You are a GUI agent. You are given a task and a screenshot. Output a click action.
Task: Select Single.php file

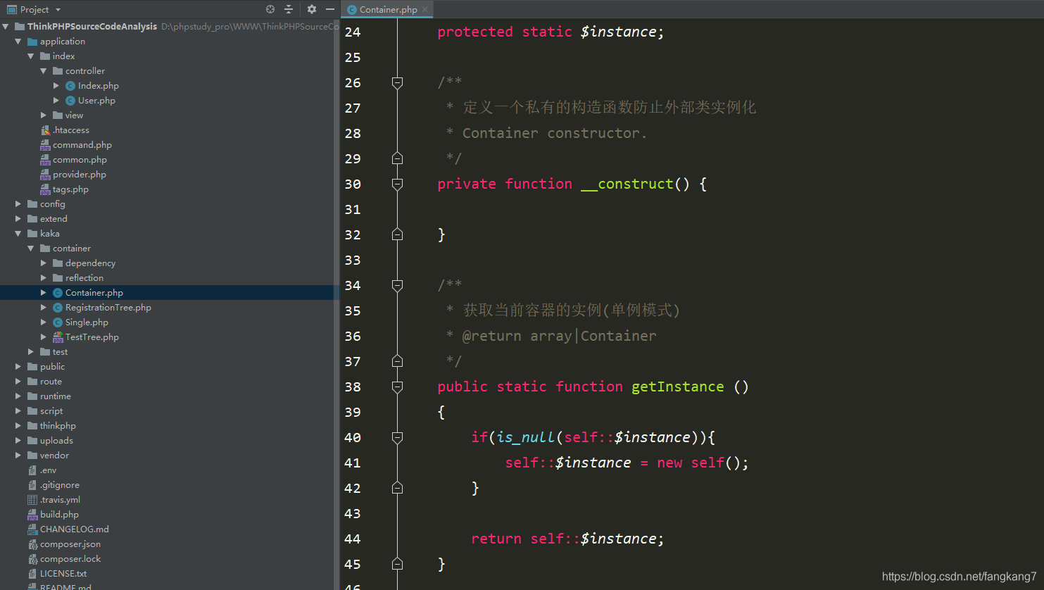tap(87, 322)
